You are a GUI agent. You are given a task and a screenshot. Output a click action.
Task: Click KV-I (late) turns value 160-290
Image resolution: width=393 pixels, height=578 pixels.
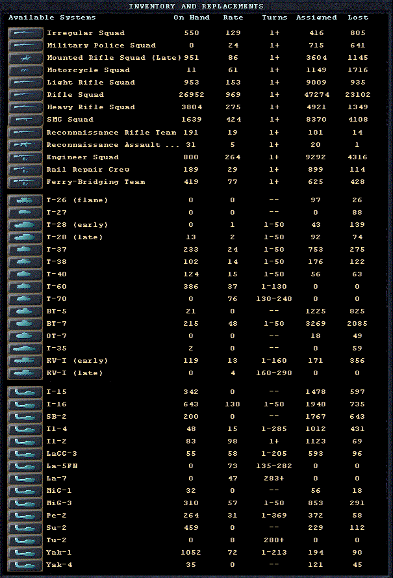(x=274, y=373)
